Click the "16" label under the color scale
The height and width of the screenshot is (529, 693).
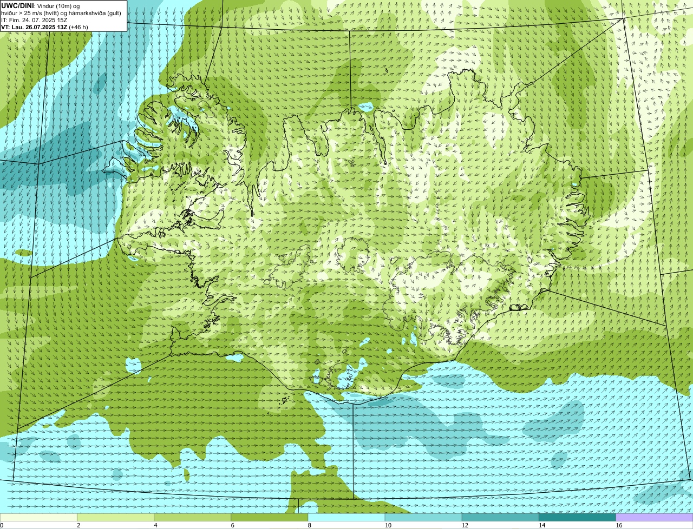point(619,525)
